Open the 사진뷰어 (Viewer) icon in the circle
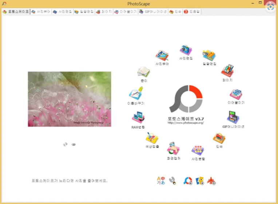The height and width of the screenshot is (204, 278). click(162, 56)
